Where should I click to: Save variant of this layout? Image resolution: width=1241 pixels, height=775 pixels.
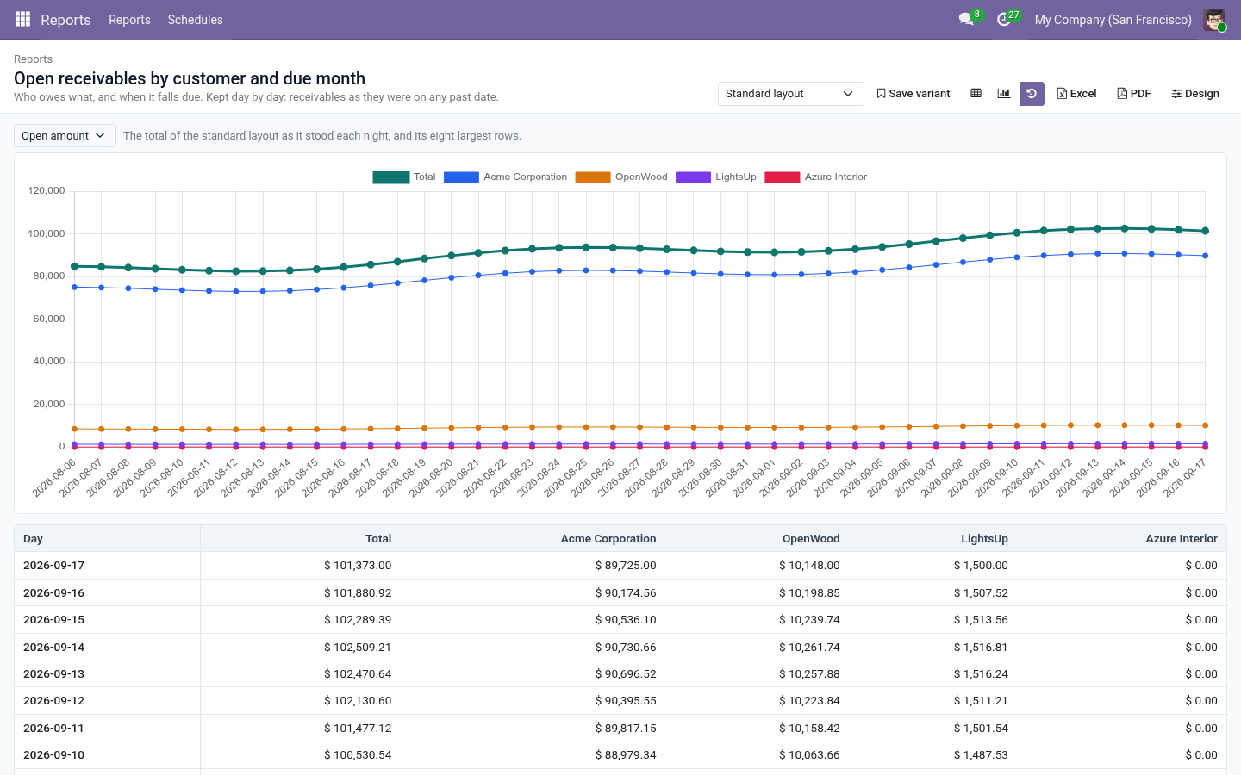click(x=914, y=93)
